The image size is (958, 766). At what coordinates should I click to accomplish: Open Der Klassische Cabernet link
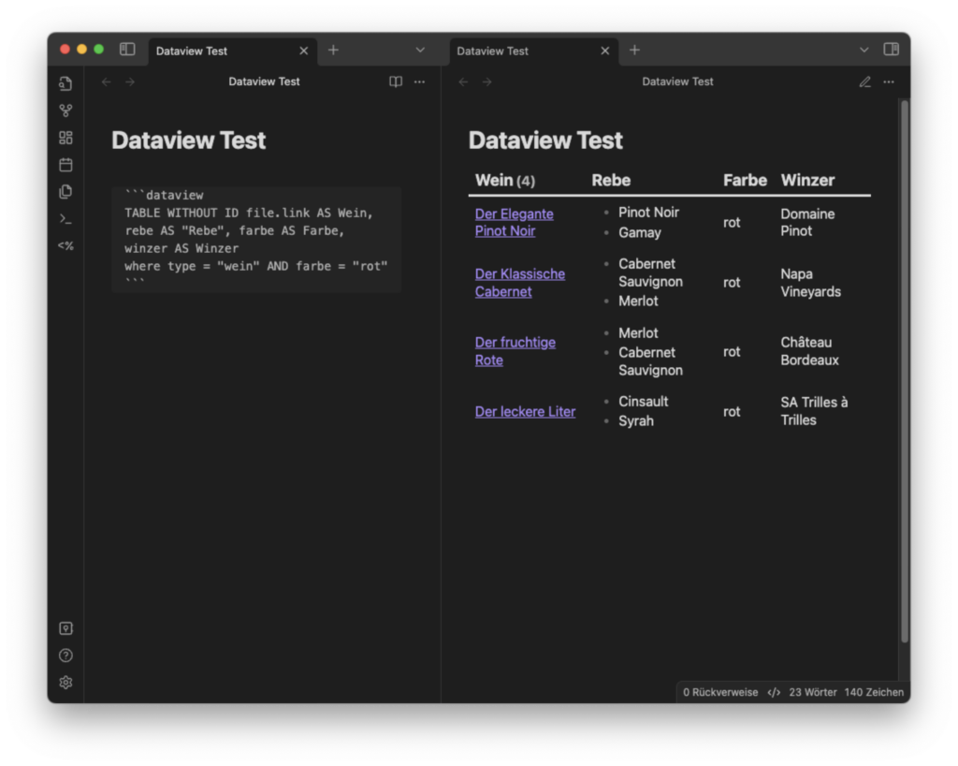520,283
